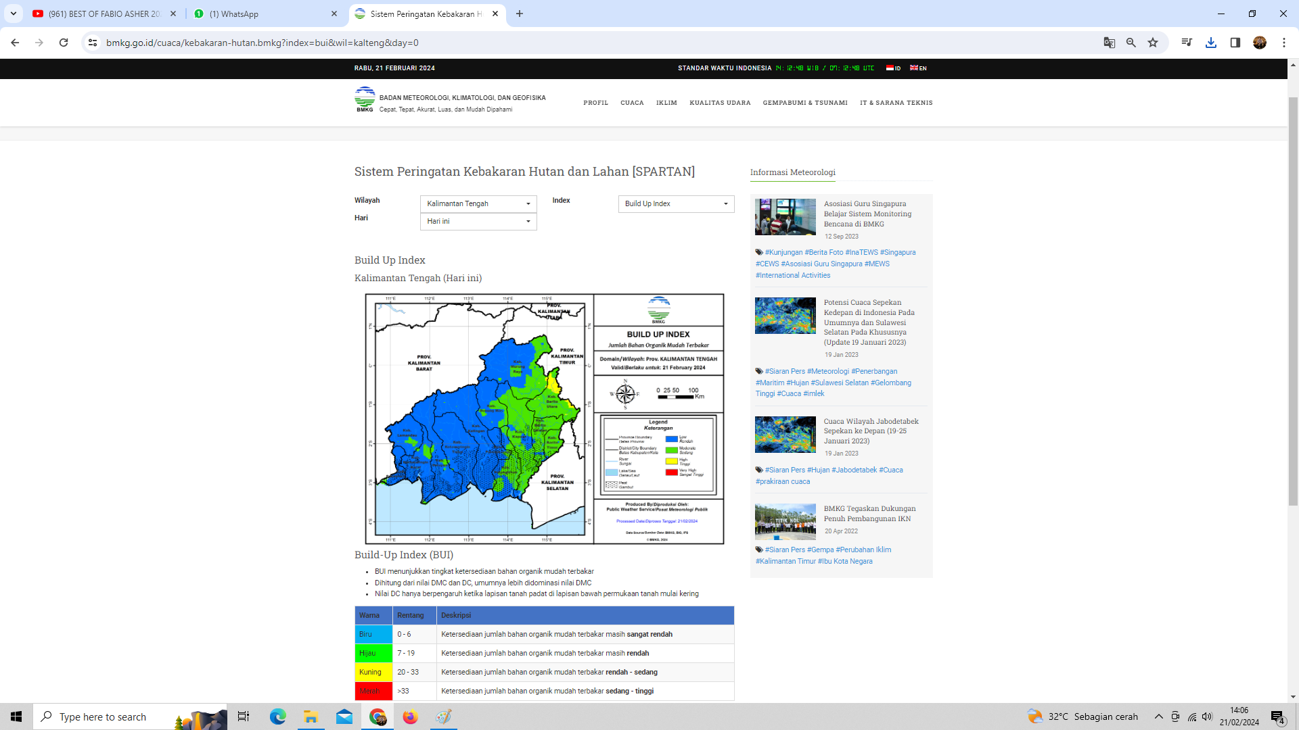1299x730 pixels.
Task: Open the media control icon in Chrome toolbar
Action: [x=1187, y=43]
